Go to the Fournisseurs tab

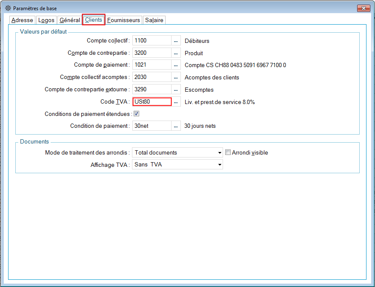click(x=123, y=20)
